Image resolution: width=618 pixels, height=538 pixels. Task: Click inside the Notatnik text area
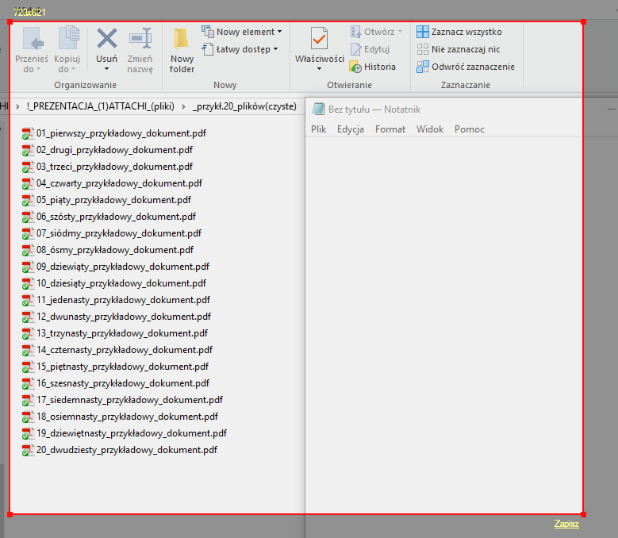(x=444, y=317)
